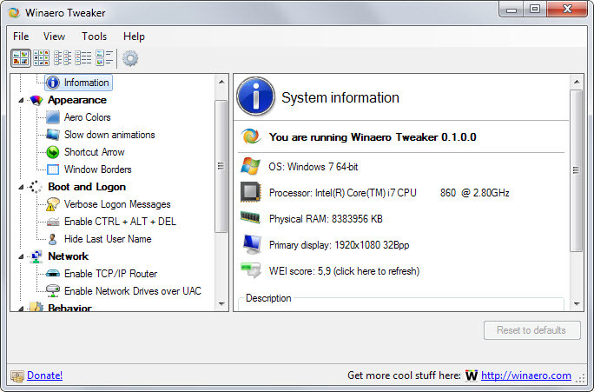Click the info panel scroll up arrow

click(577, 82)
